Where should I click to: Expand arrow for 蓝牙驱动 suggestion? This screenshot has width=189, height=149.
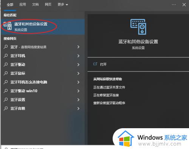[78, 65]
